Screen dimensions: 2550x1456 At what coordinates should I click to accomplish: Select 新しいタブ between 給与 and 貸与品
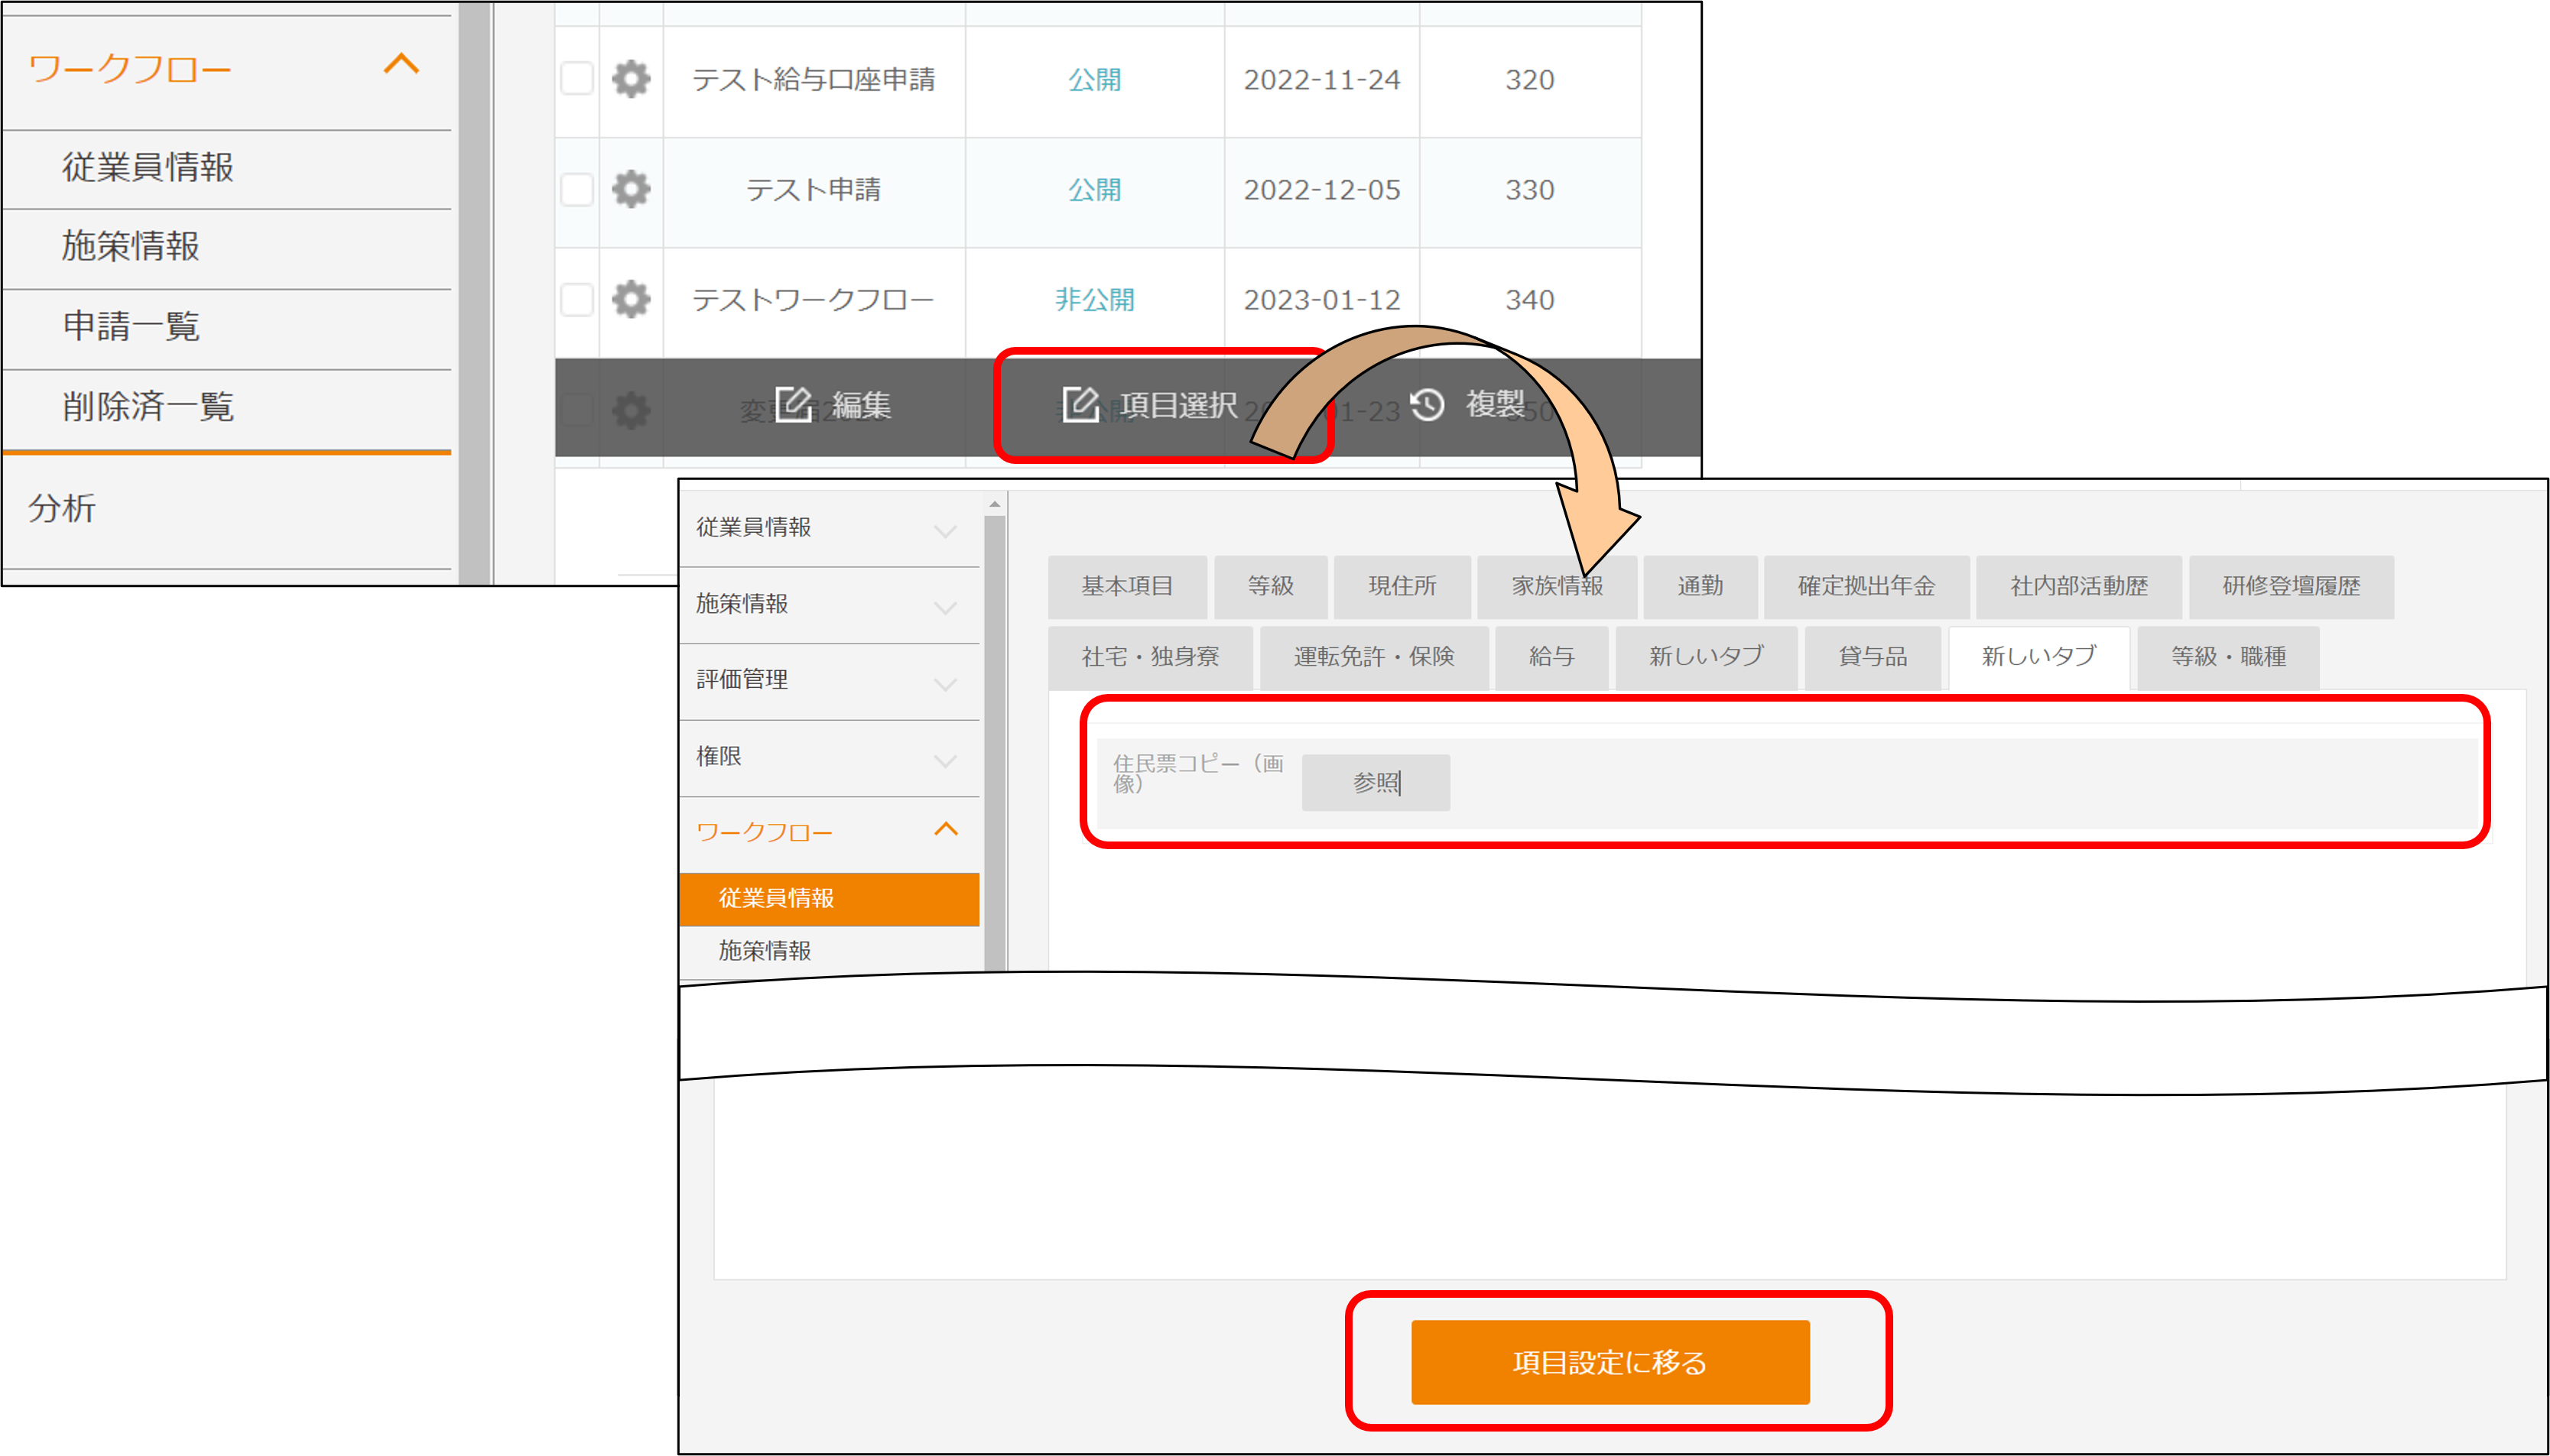(x=1707, y=657)
